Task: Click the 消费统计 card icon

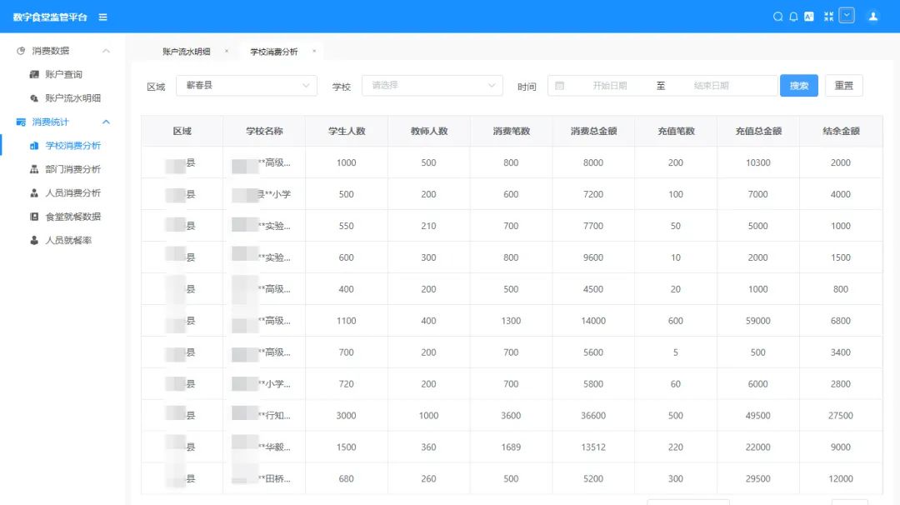Action: pyautogui.click(x=21, y=122)
